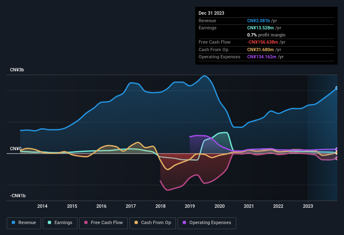Click the 2020 x-axis label
The height and width of the screenshot is (235, 344).
point(220,206)
